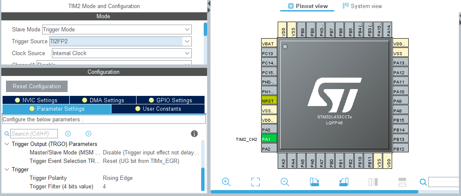Screen dimensions: 461x196
Task: Click the vertical split view icon
Action: tap(373, 182)
